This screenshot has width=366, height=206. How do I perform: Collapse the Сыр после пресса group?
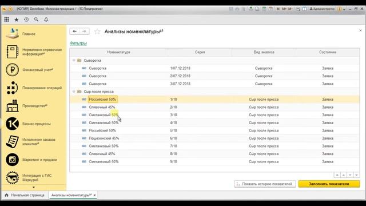pos(74,92)
